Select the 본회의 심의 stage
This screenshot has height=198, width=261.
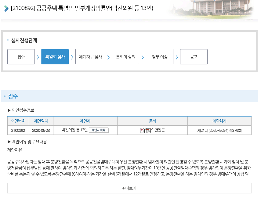pyautogui.click(x=125, y=57)
